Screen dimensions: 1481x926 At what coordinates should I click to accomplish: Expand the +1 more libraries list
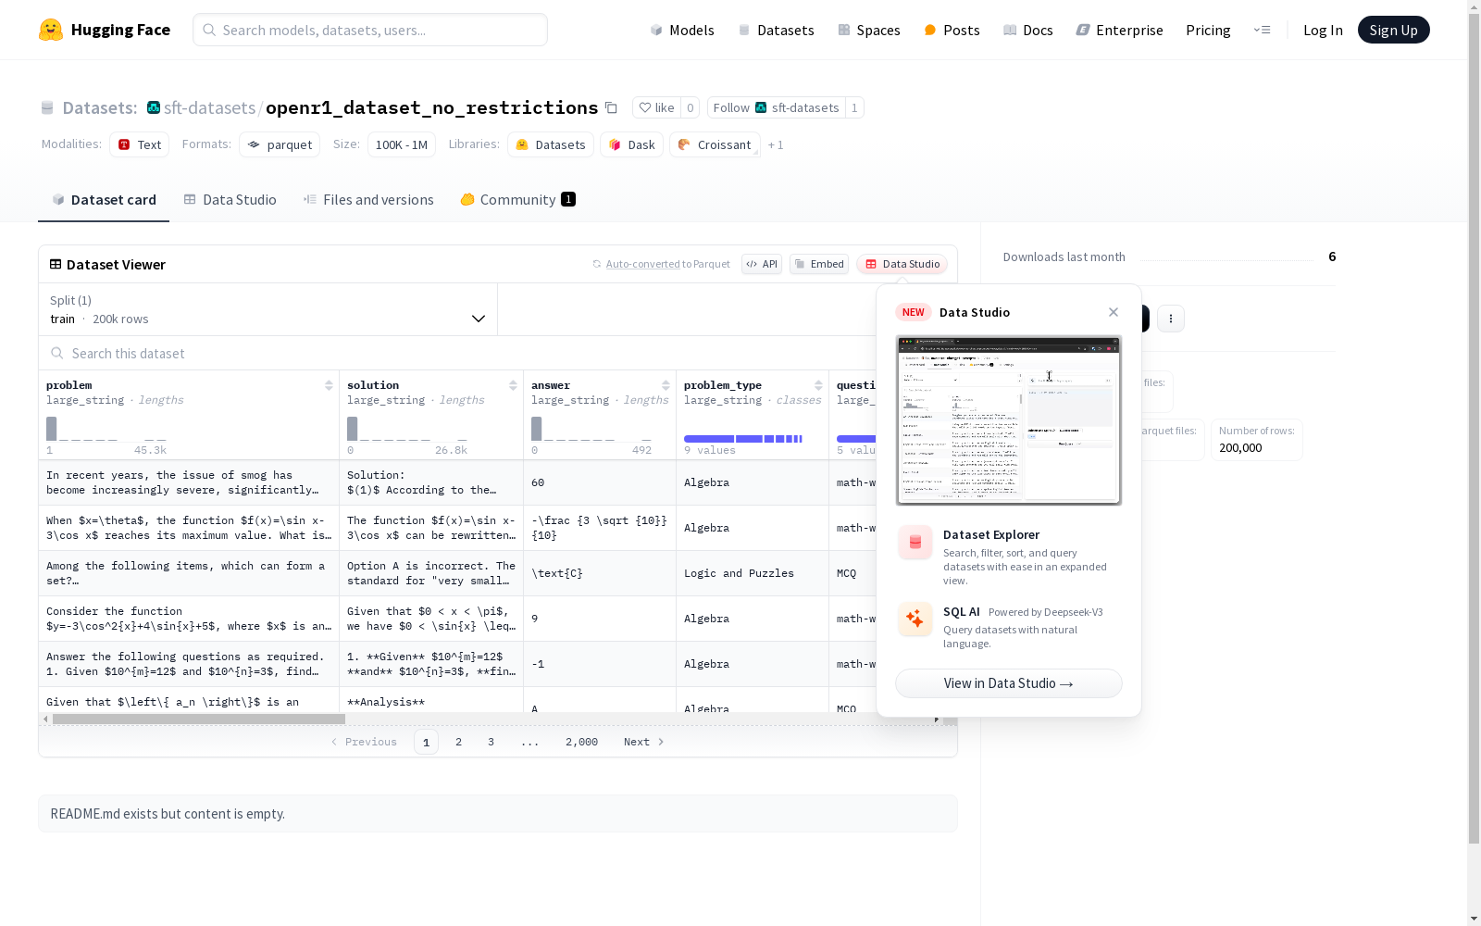coord(776,144)
